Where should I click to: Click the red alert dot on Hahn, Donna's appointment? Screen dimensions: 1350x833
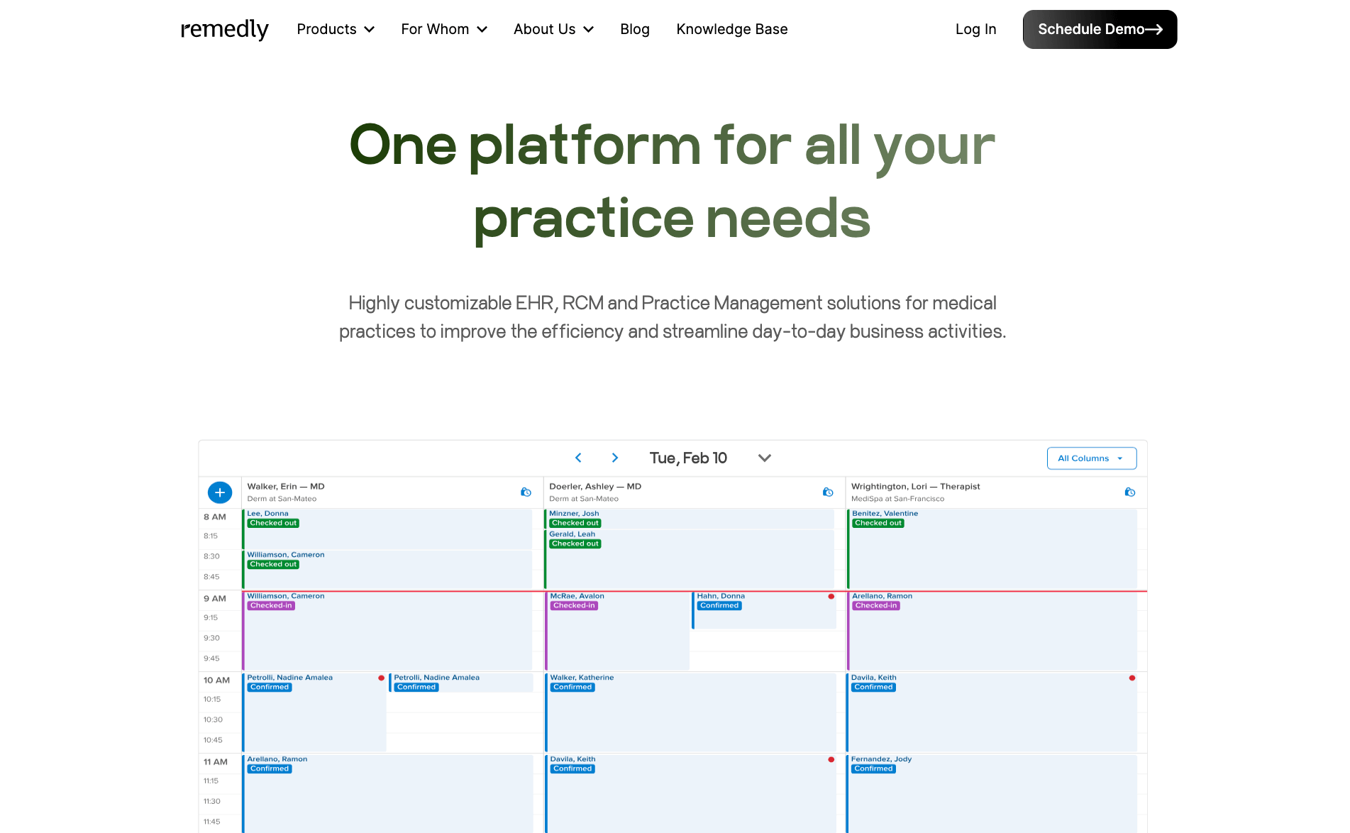tap(831, 597)
